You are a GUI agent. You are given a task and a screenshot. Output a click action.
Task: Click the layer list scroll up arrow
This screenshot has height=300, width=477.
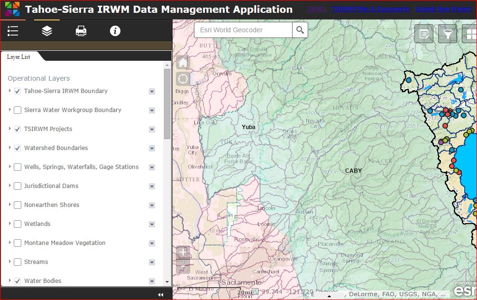click(x=167, y=65)
